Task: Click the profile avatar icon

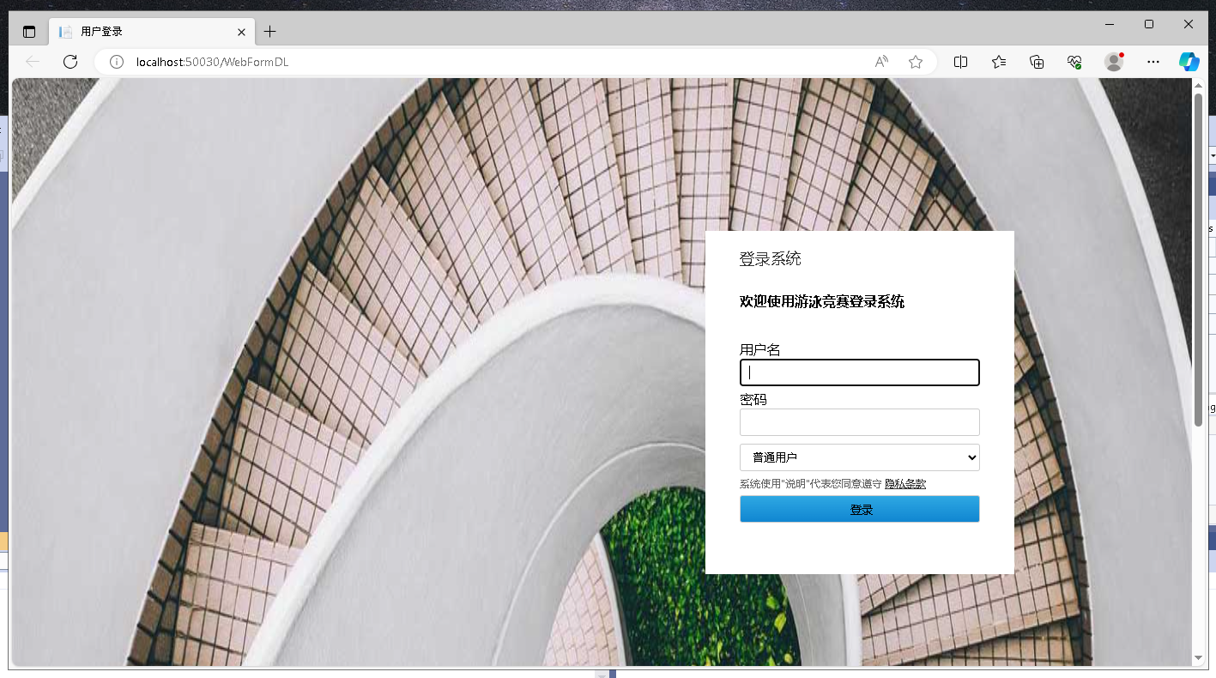Action: tap(1114, 62)
